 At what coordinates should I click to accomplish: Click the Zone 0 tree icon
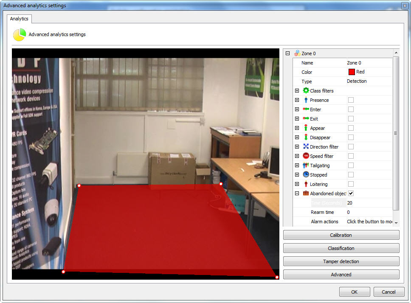coord(297,53)
